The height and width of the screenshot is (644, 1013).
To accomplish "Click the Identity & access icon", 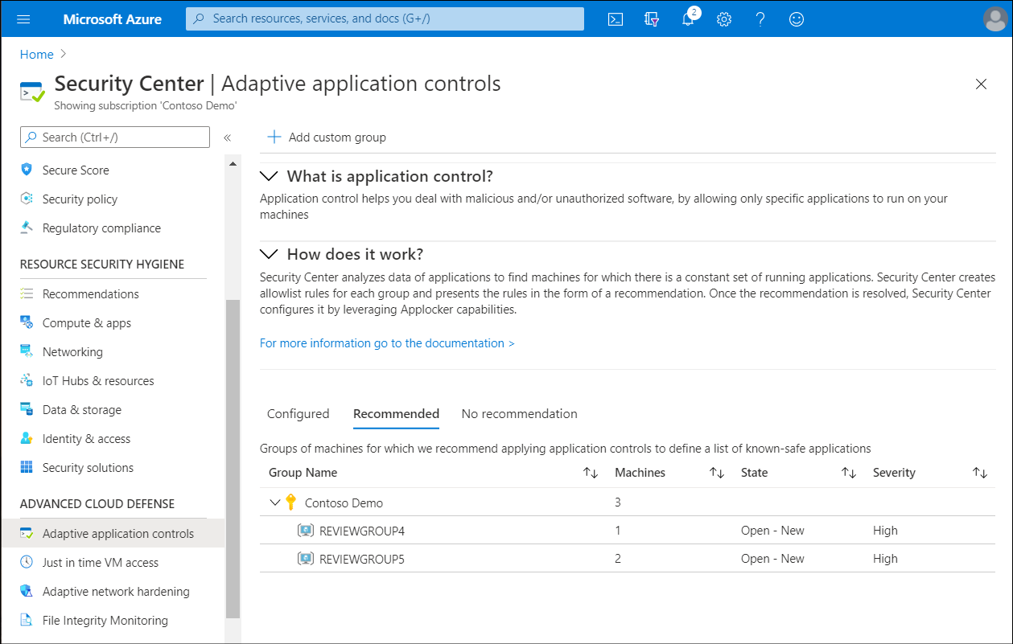I will (x=27, y=438).
